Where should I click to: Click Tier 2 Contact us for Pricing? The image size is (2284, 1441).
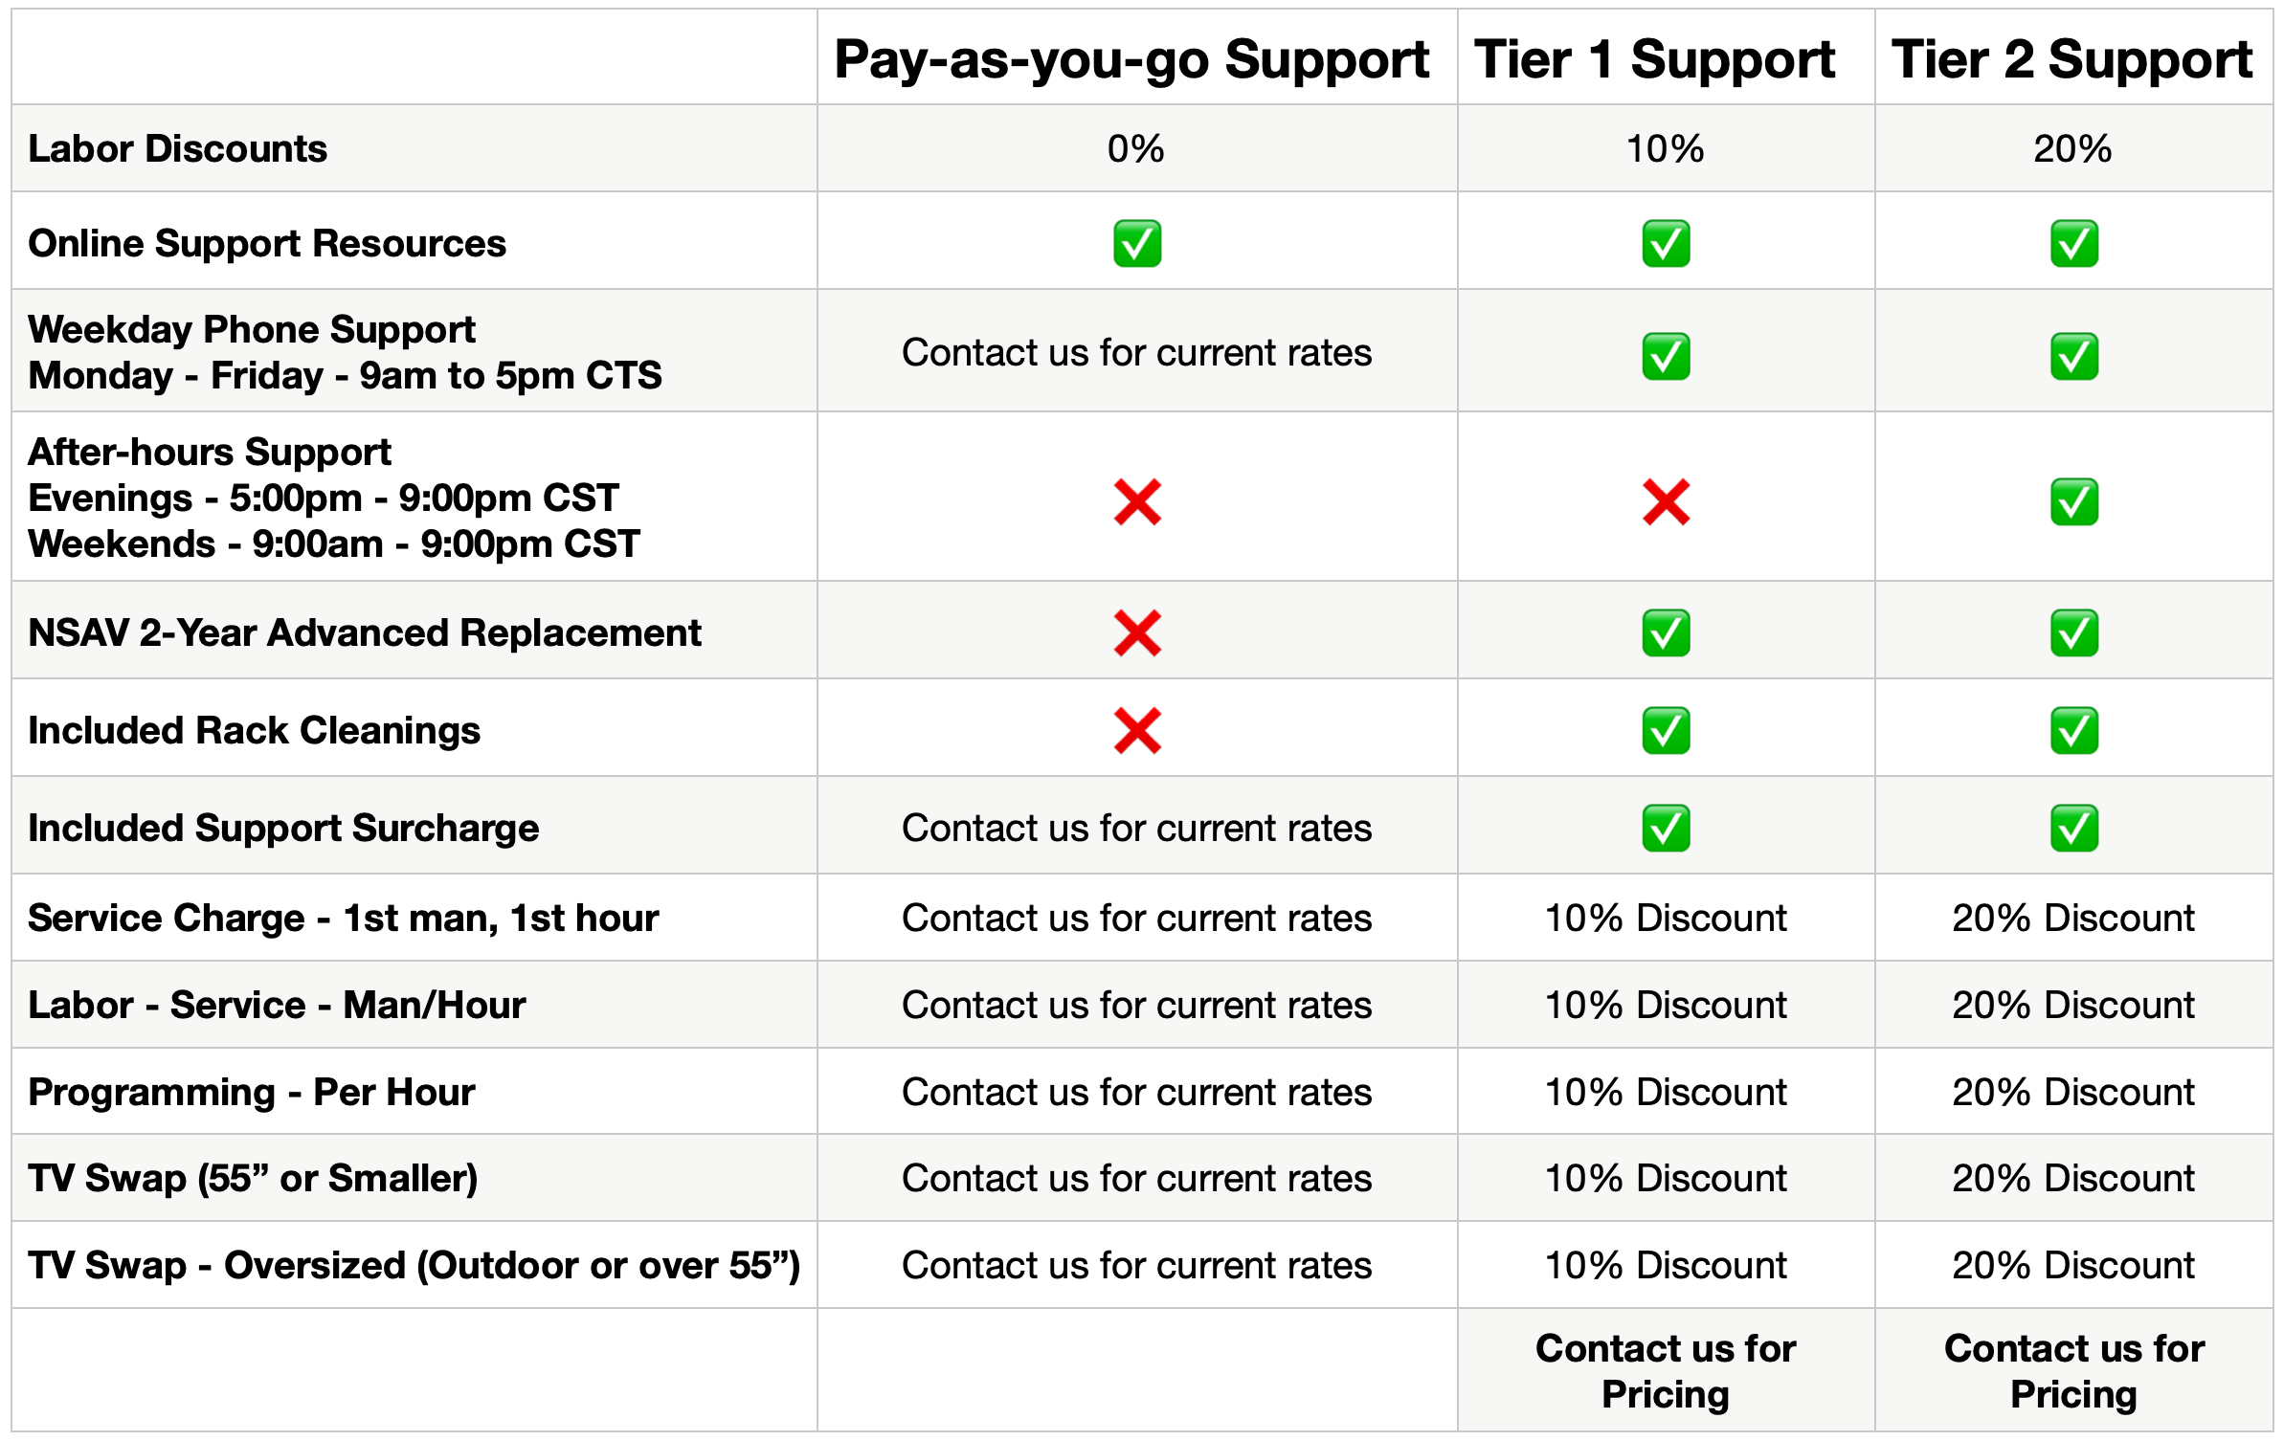2073,1371
